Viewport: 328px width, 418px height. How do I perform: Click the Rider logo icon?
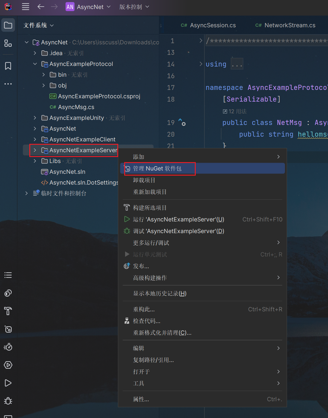[8, 7]
